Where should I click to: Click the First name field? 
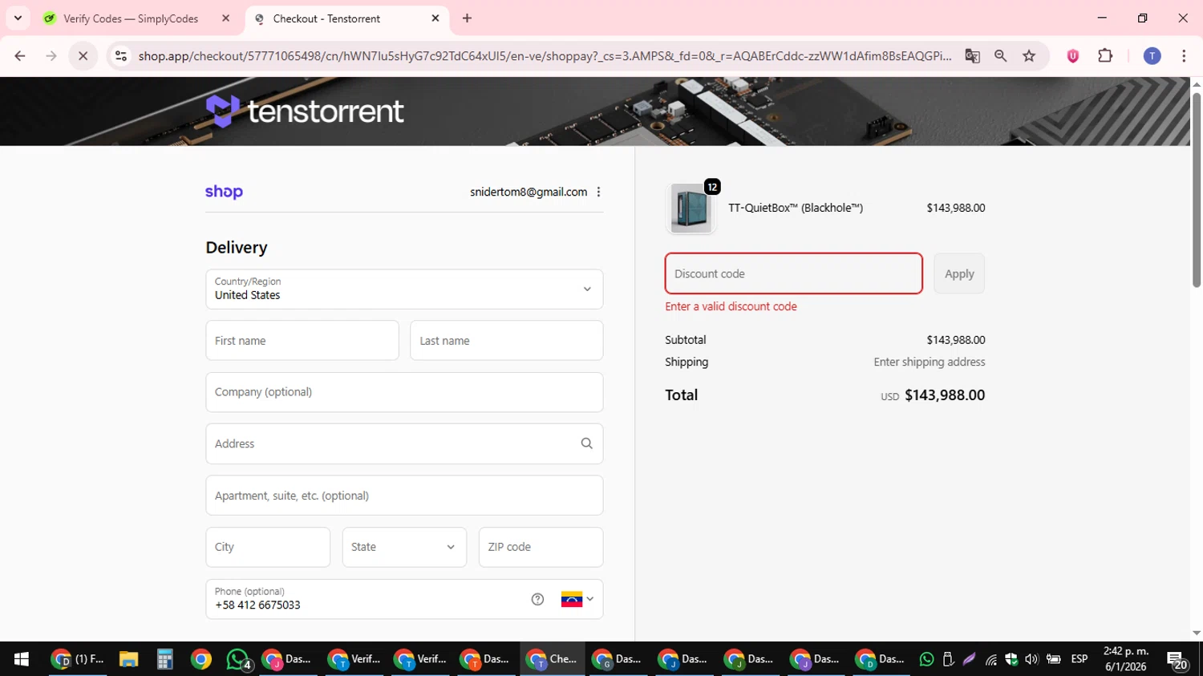pos(302,340)
